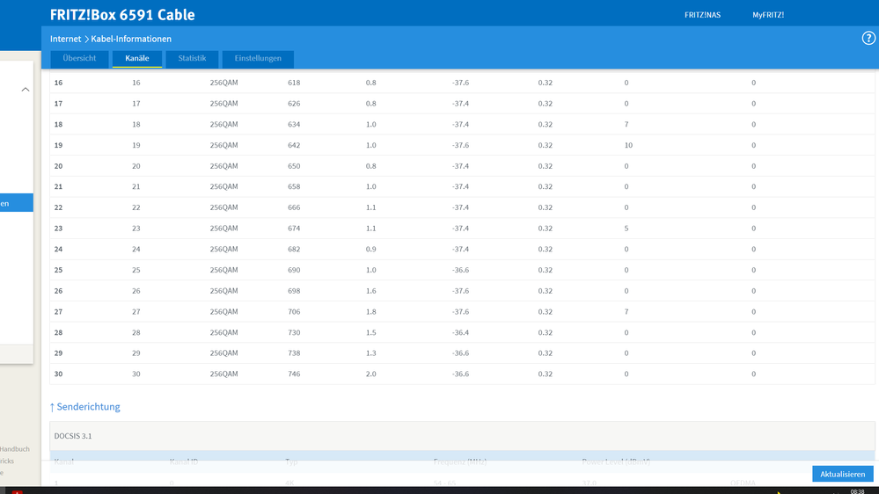The height and width of the screenshot is (494, 879).
Task: Select the Kanäle tab
Action: point(136,58)
